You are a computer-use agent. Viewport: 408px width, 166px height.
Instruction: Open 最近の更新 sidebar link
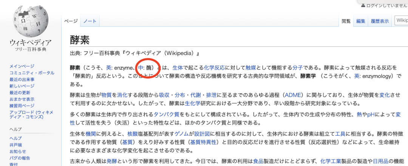coord(20,92)
